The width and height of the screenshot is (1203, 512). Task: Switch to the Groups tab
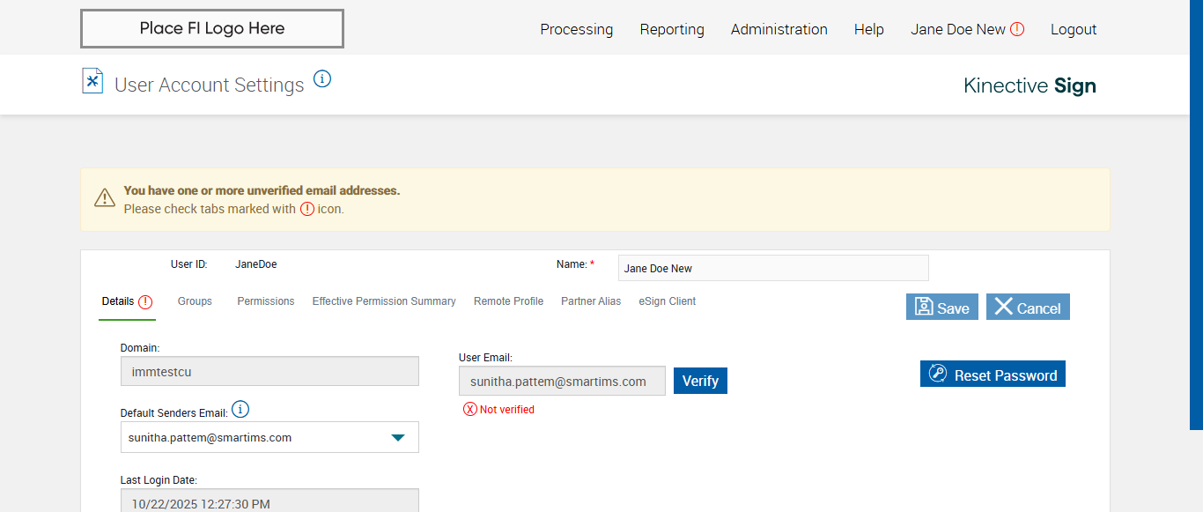(195, 301)
